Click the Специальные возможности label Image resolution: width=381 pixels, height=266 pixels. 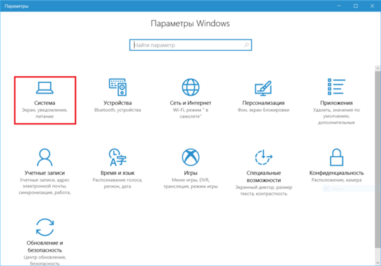pos(264,176)
